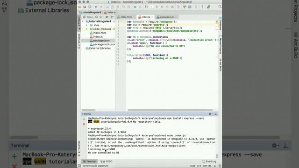The width and height of the screenshot is (299, 168).
Task: Select index.js in the project tree
Action: pyautogui.click(x=96, y=36)
